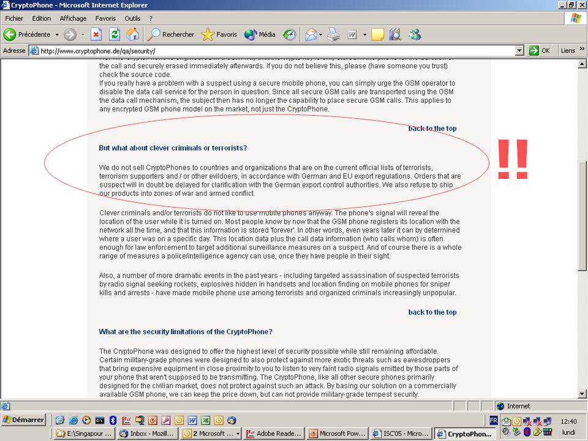The image size is (588, 441).
Task: Launch PowerPoint from Quick Launch
Action: pos(153,420)
